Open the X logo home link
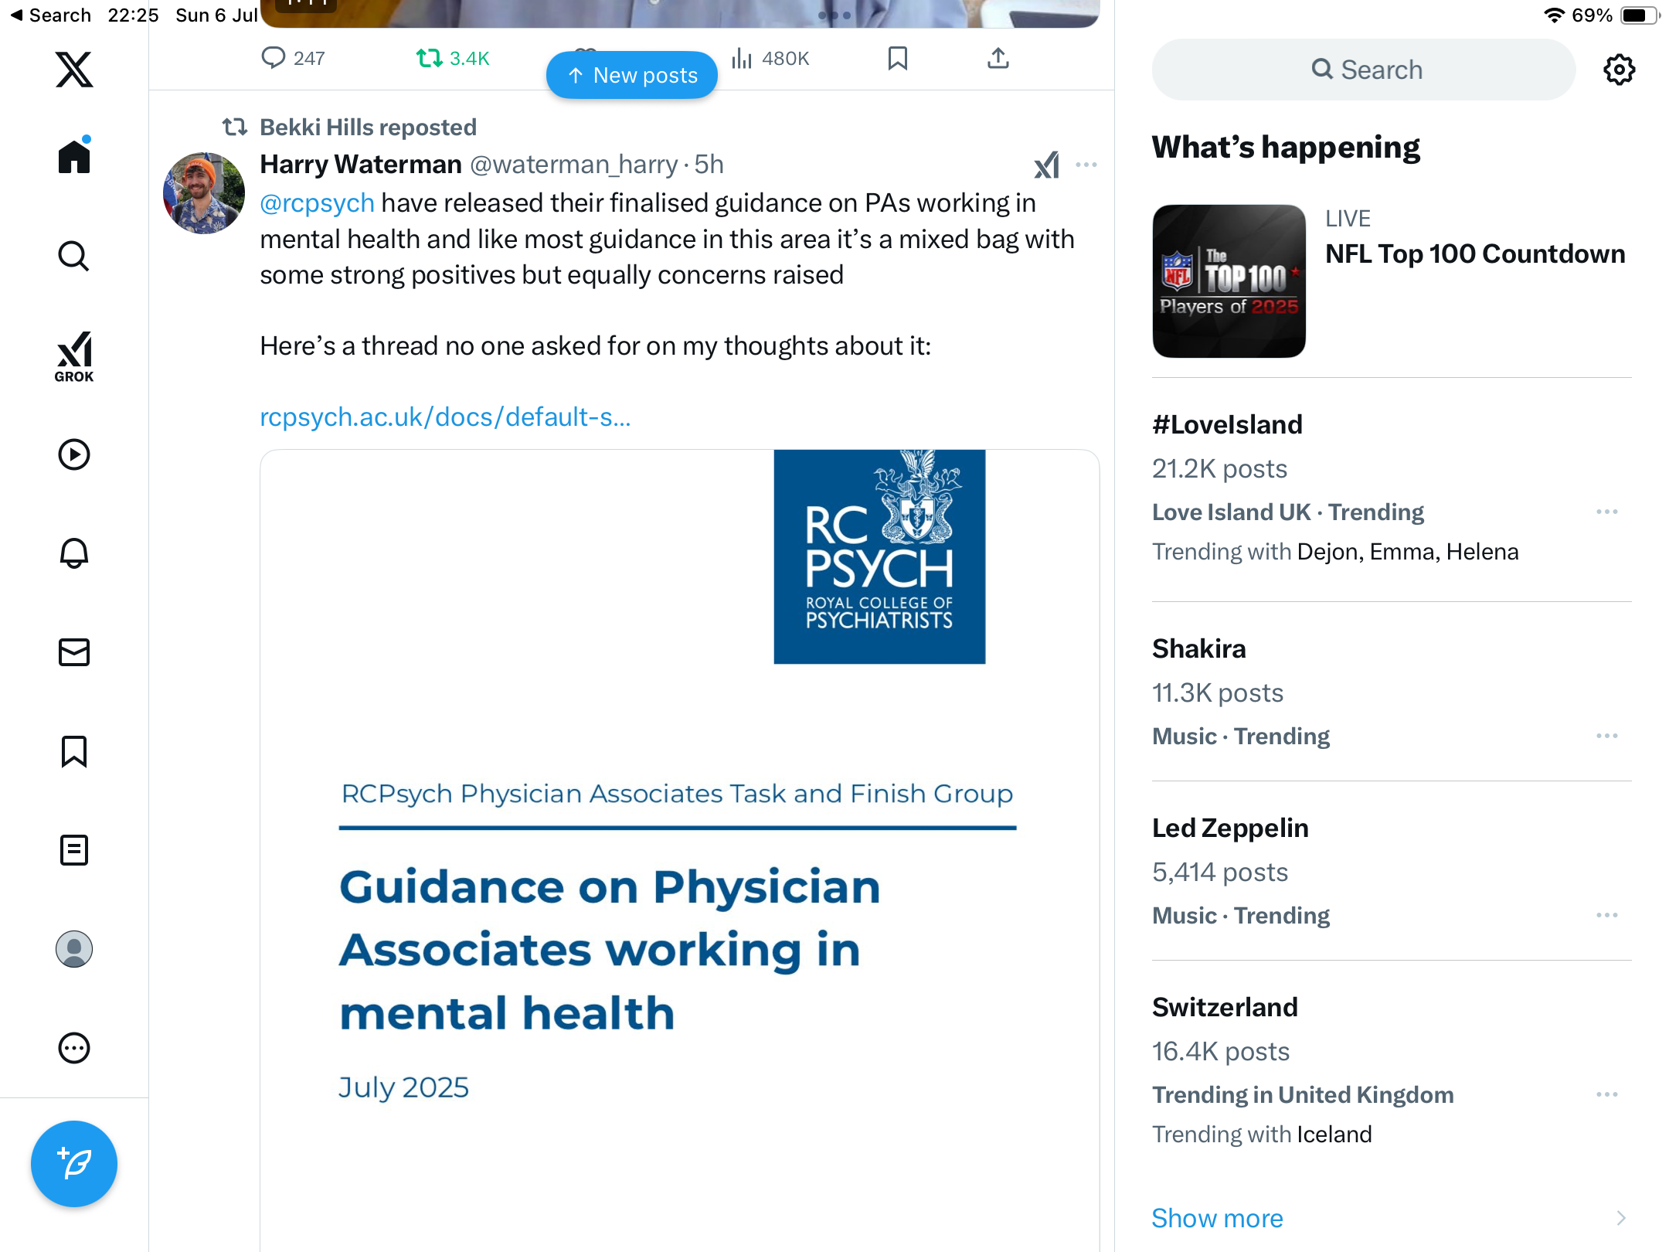Screen dimensions: 1669x1252 [x=74, y=70]
